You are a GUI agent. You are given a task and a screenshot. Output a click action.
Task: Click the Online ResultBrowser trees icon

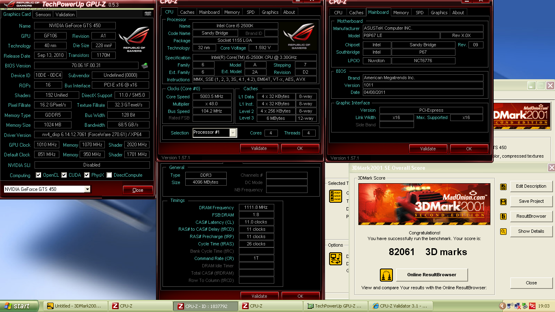click(x=386, y=275)
